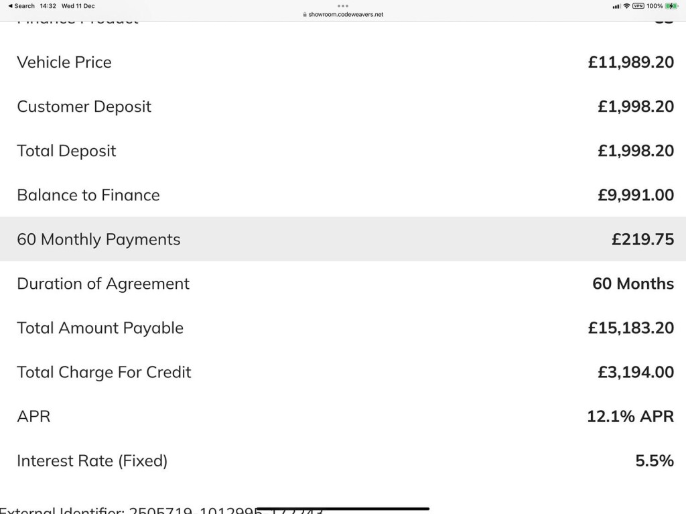Tap the Wi-Fi status icon
Image resolution: width=686 pixels, height=514 pixels.
626,6
